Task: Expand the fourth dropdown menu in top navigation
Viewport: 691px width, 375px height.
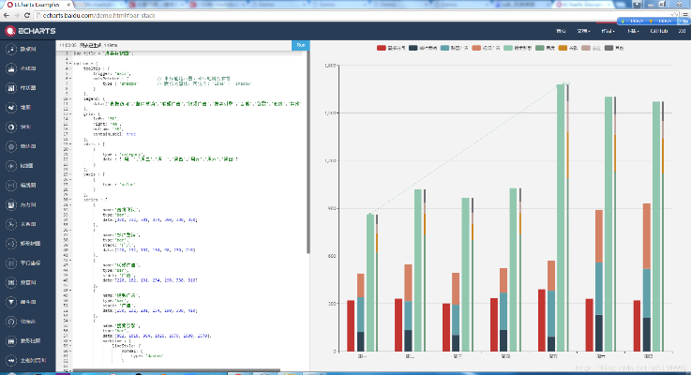Action: point(635,31)
